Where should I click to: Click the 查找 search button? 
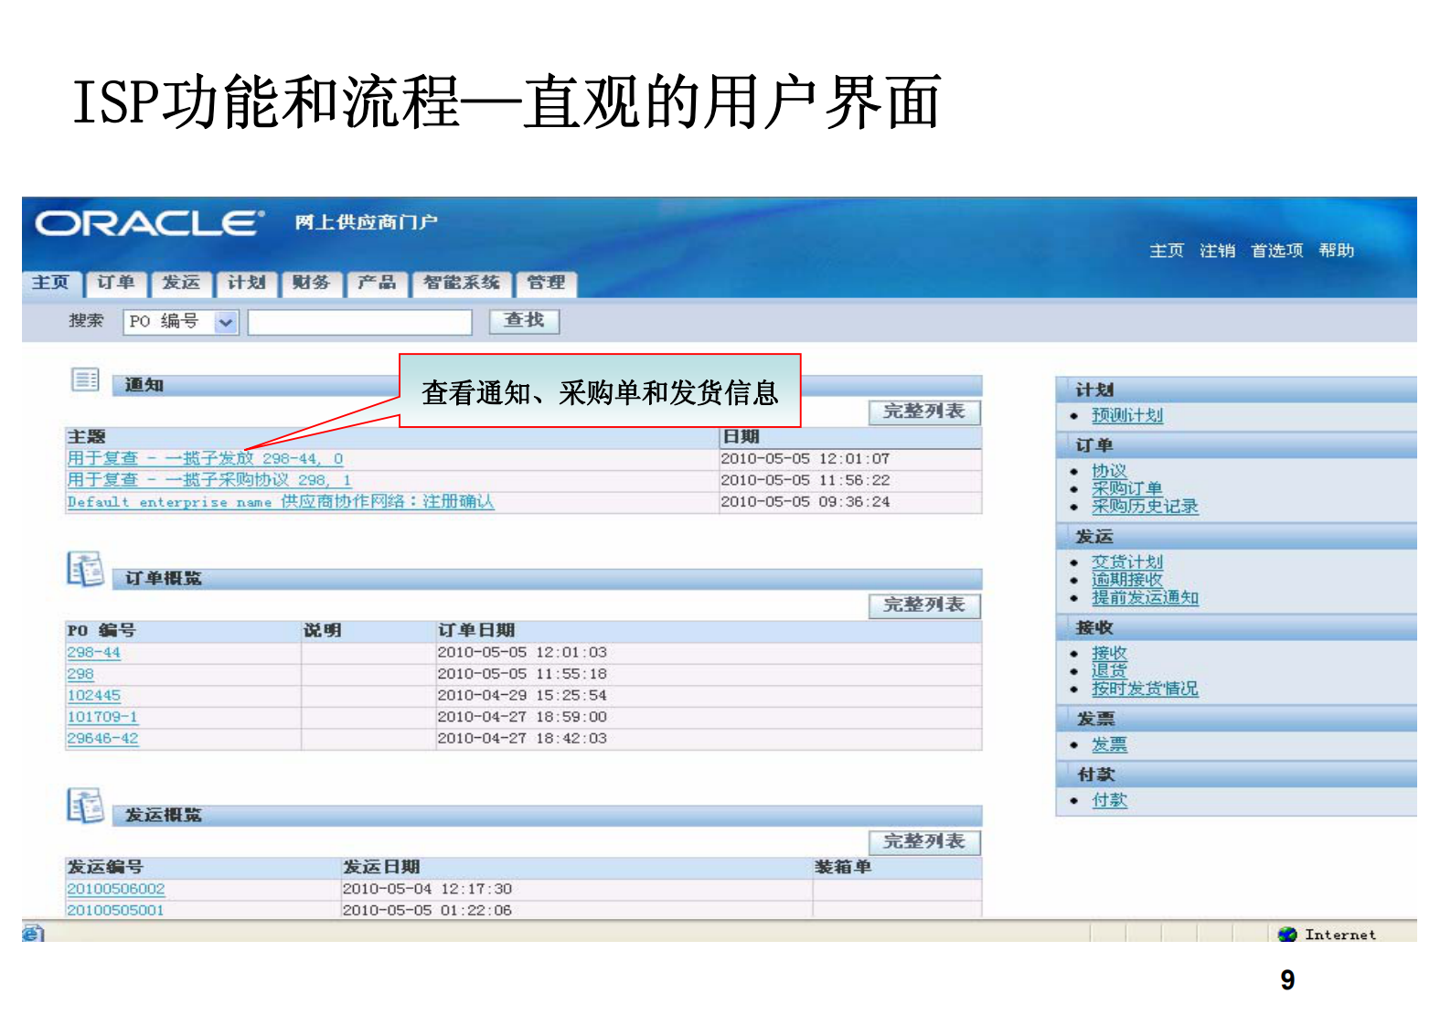click(x=524, y=320)
